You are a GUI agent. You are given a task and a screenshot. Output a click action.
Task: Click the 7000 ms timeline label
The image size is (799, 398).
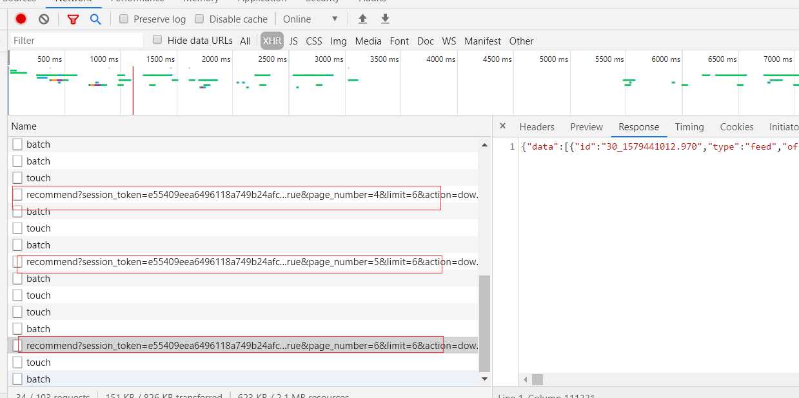click(778, 59)
